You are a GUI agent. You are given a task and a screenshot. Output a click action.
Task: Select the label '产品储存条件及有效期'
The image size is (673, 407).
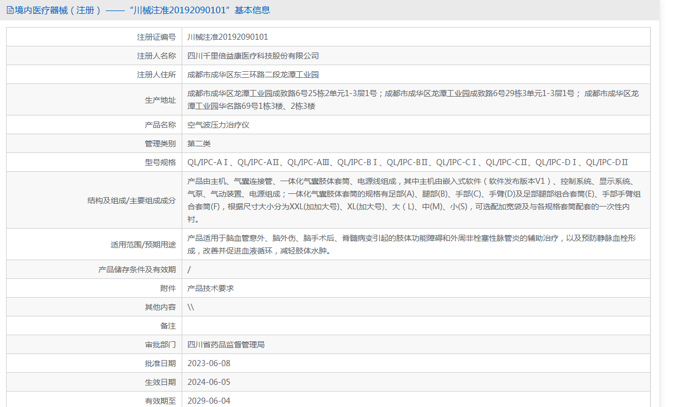(137, 269)
